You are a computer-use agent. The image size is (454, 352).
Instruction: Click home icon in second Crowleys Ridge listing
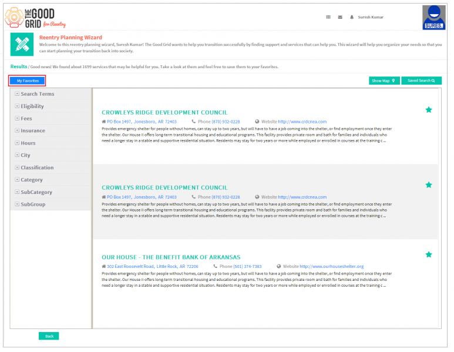[103, 197]
